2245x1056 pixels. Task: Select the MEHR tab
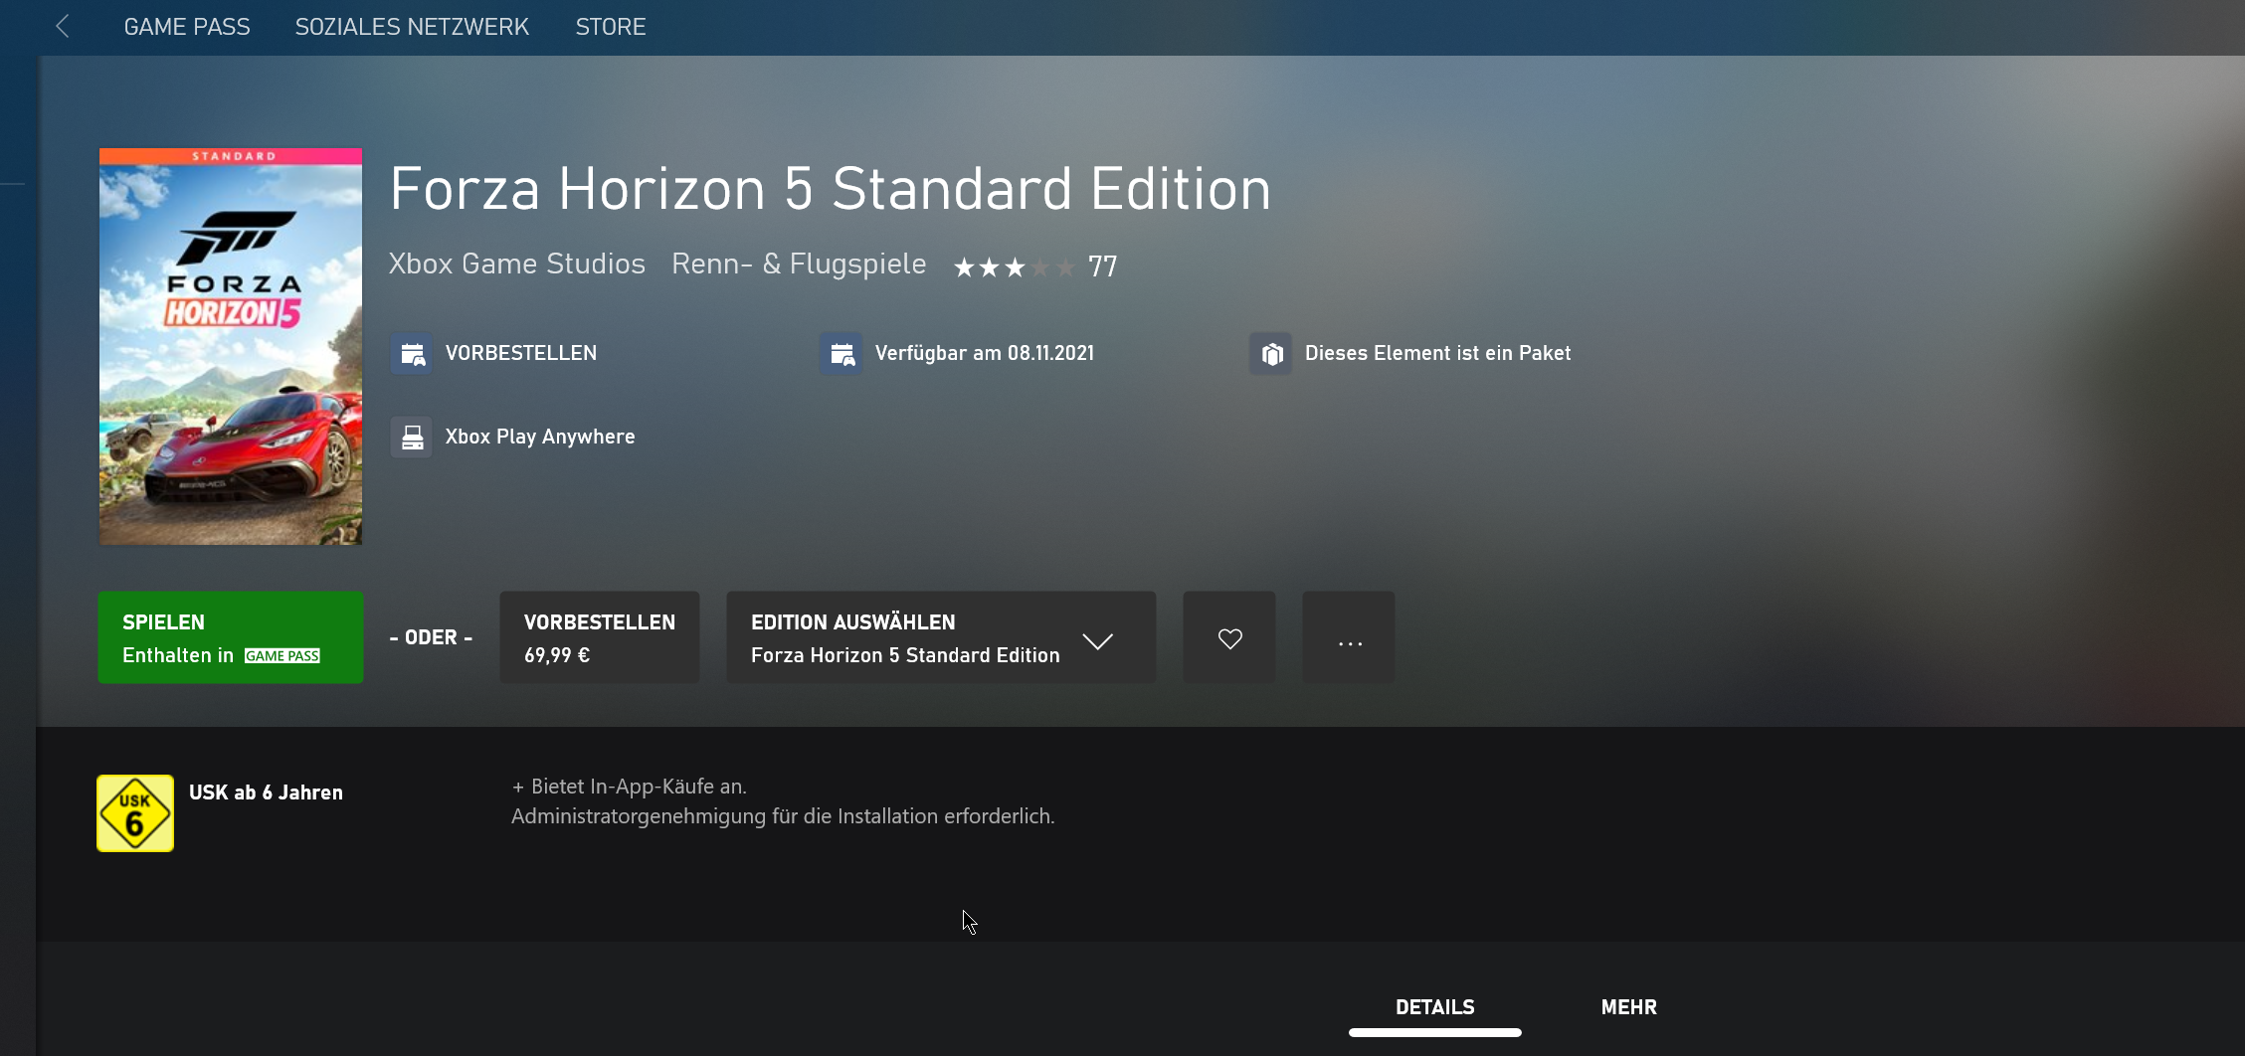point(1629,1007)
